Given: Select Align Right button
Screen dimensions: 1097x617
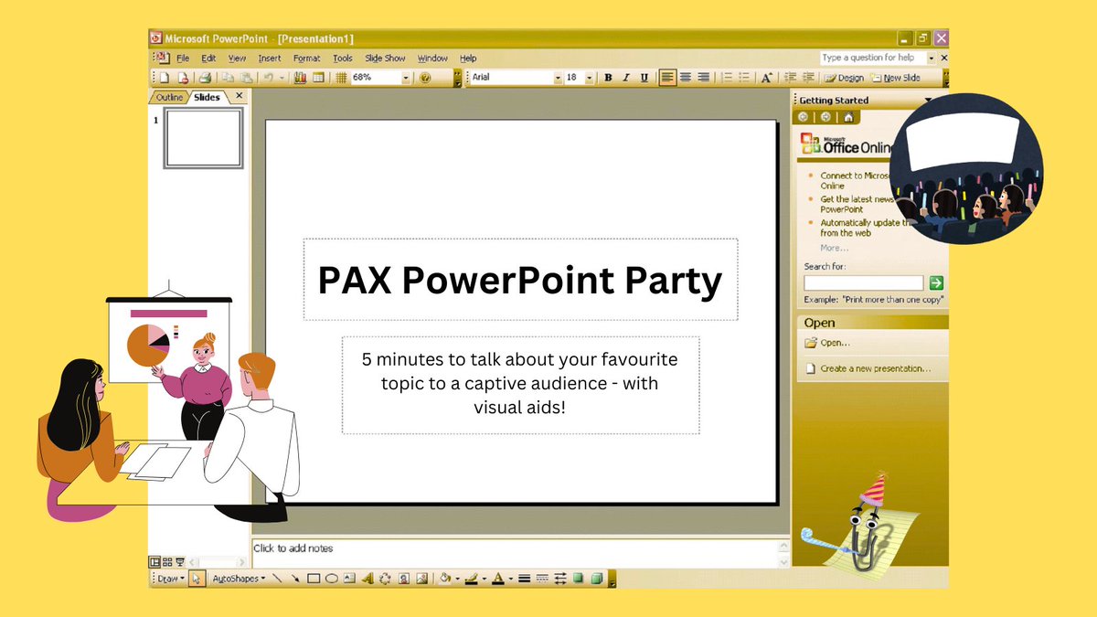Looking at the screenshot, I should (704, 78).
